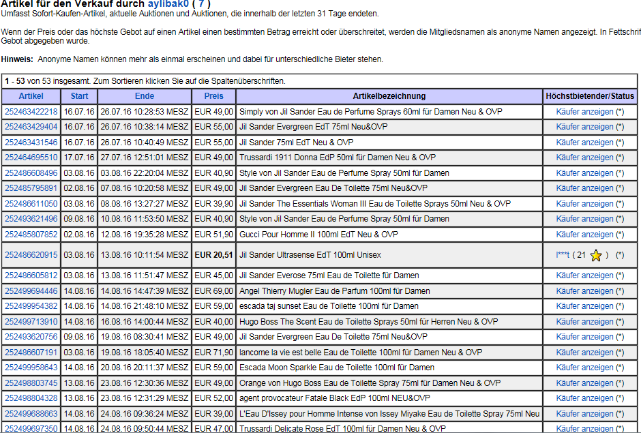Show buyer for Simply von Jil Sander 60ml
This screenshot has height=433, width=641.
coord(584,112)
